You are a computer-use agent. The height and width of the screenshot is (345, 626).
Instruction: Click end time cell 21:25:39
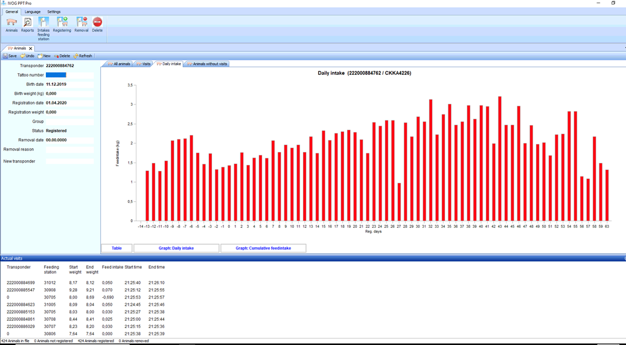pyautogui.click(x=156, y=334)
